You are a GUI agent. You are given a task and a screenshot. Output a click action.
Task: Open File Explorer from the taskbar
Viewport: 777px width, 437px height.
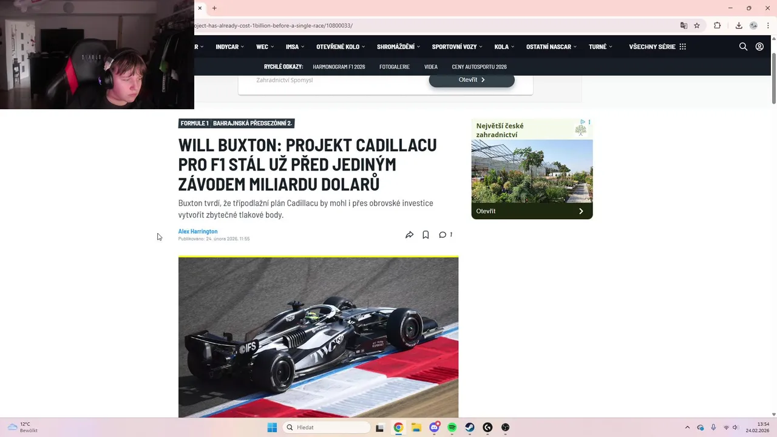[416, 427]
